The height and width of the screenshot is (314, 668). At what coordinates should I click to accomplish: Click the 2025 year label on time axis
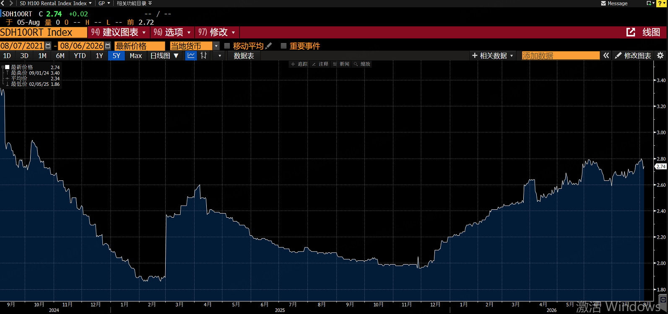[280, 310]
